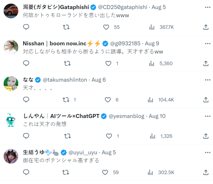Reply to the @uyui__uyu tweet
Viewport: 213px width, 184px height.
tap(26, 172)
